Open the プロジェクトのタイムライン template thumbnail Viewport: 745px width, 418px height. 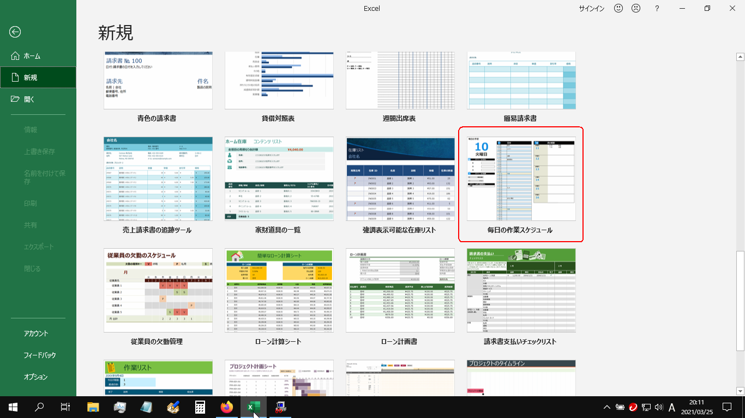tap(521, 378)
